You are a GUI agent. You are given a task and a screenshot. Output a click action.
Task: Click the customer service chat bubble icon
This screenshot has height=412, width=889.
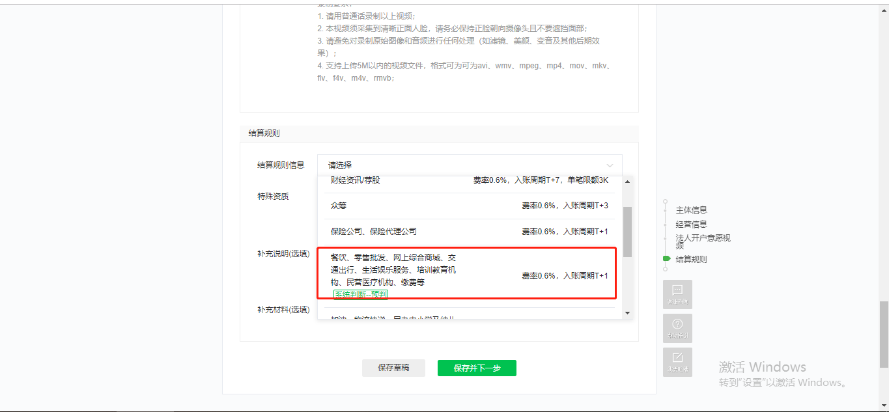[677, 294]
